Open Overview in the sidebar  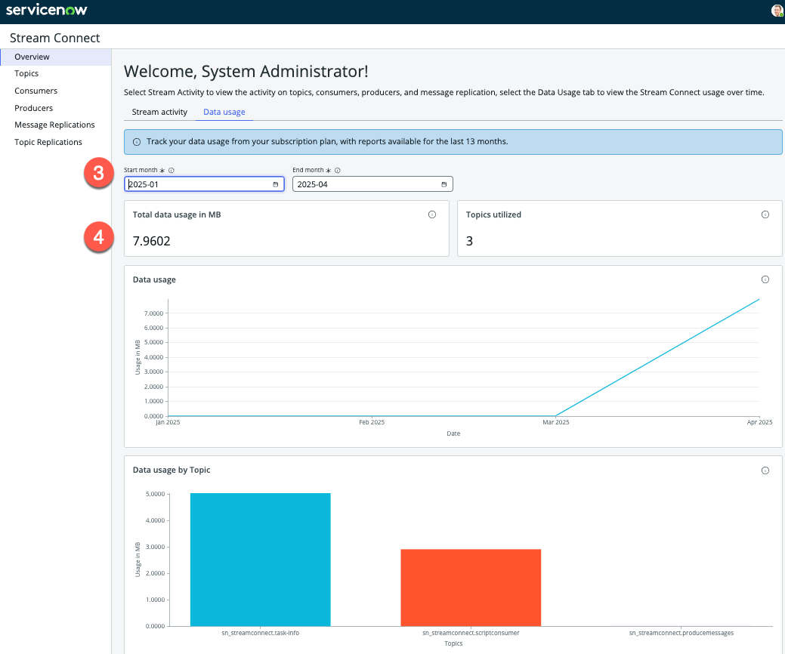click(56, 57)
